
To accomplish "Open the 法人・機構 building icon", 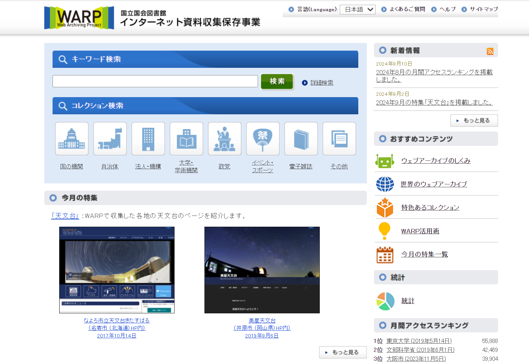I will [x=148, y=139].
